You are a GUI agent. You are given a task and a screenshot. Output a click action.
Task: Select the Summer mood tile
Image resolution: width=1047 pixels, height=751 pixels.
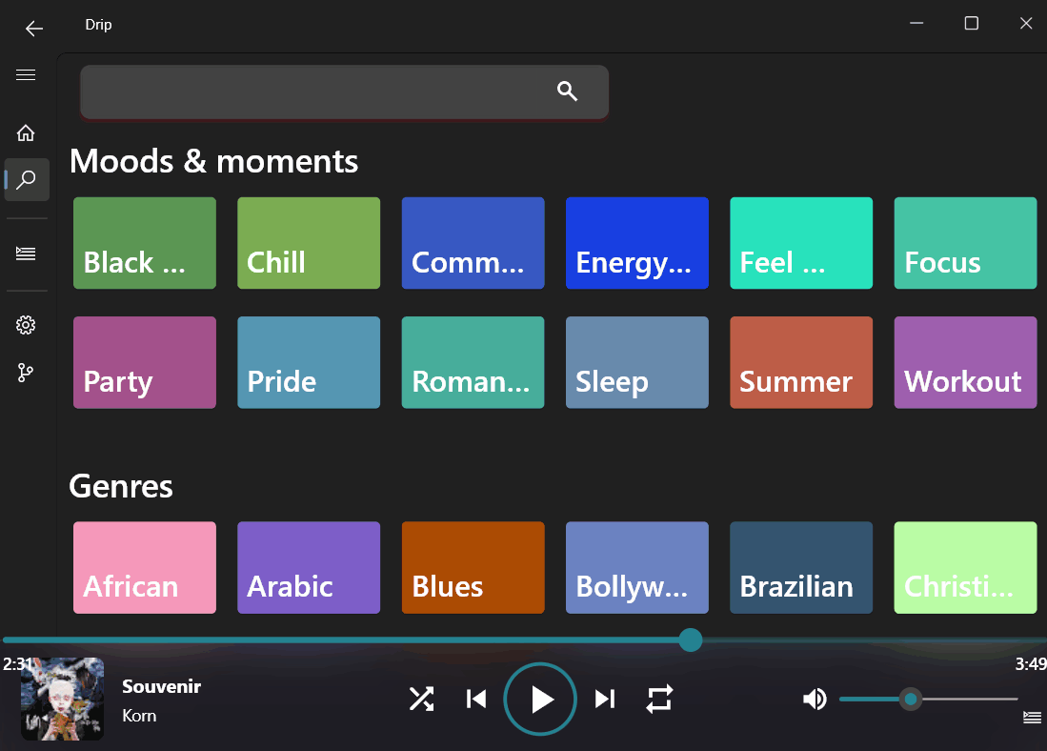pos(801,363)
